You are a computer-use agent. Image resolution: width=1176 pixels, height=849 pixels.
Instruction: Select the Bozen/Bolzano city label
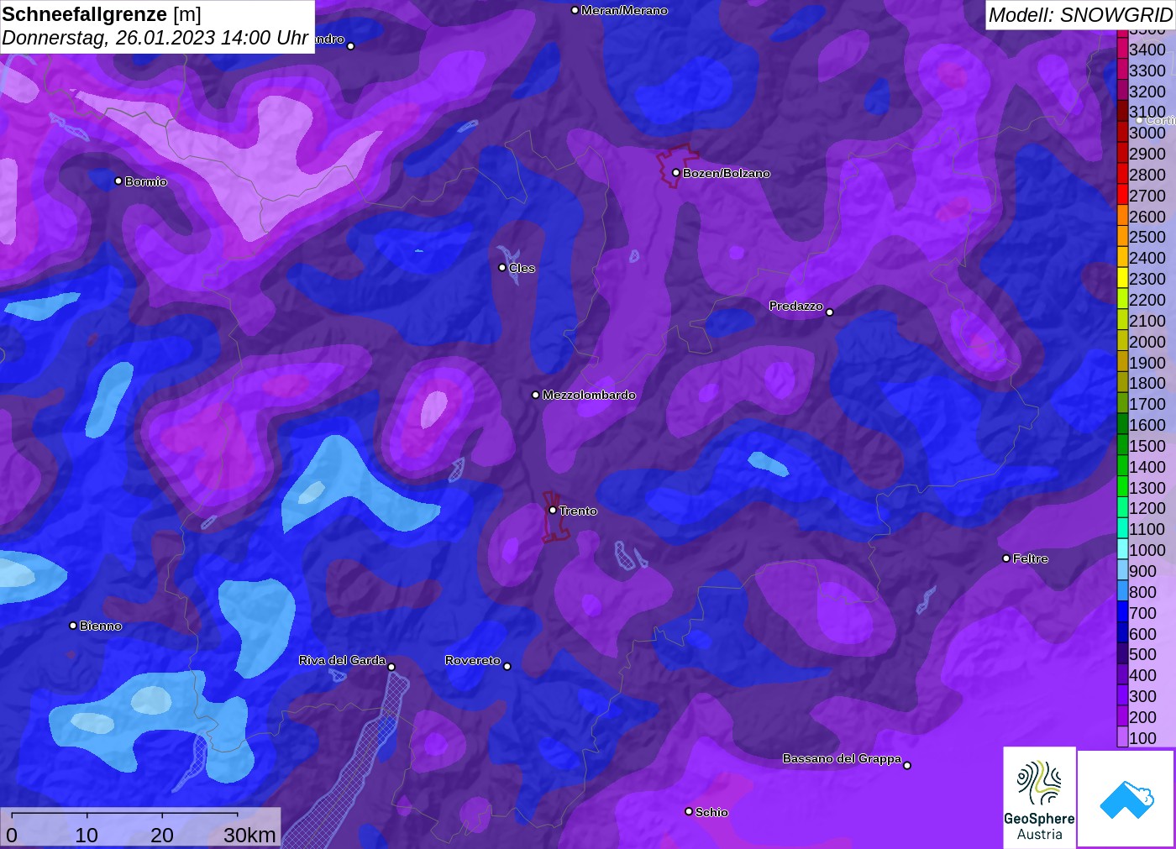[x=726, y=173]
